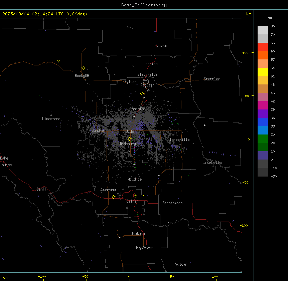Click the Cochrane label
The height and width of the screenshot is (281, 288).
108,190
